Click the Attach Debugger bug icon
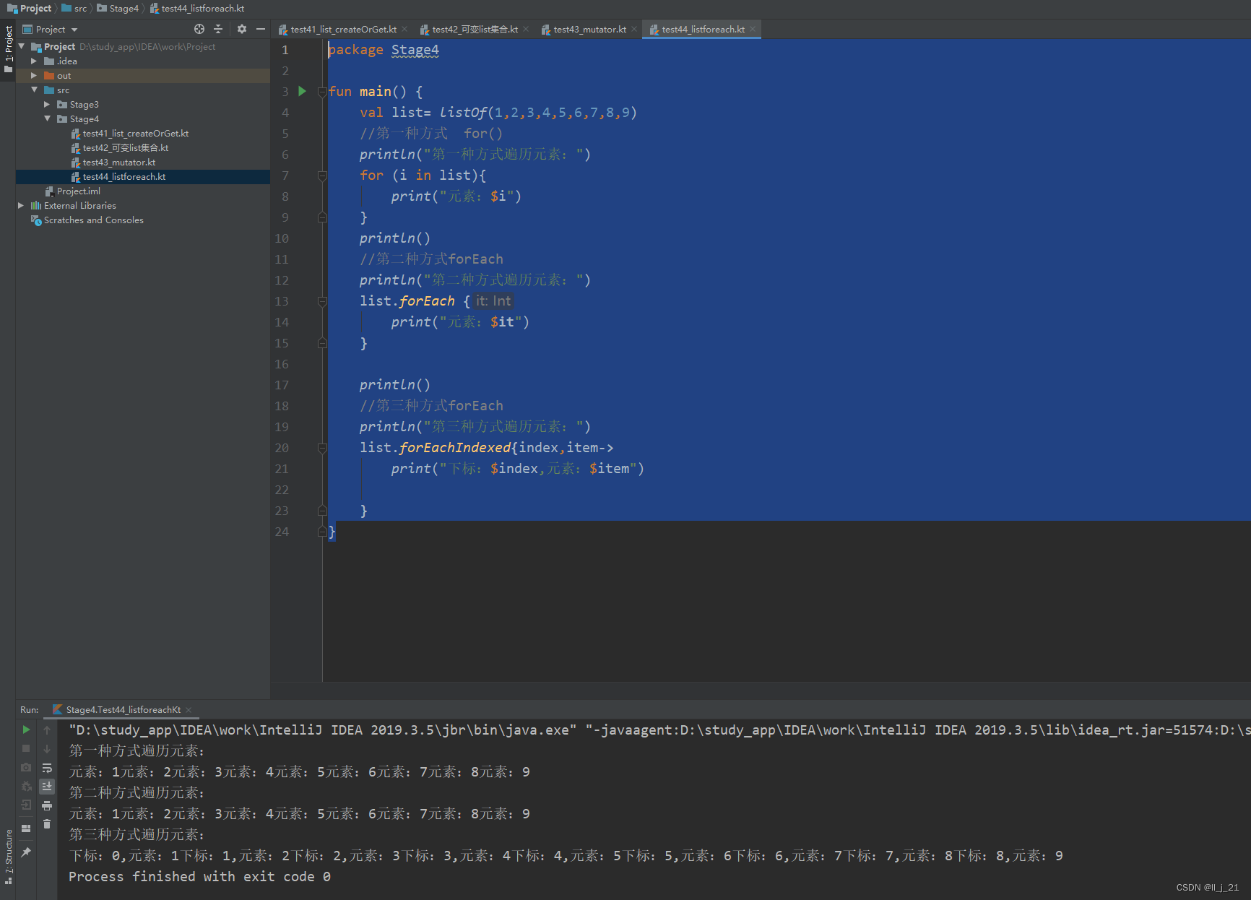 click(x=26, y=786)
